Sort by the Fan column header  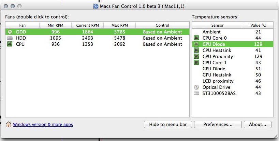(23, 25)
